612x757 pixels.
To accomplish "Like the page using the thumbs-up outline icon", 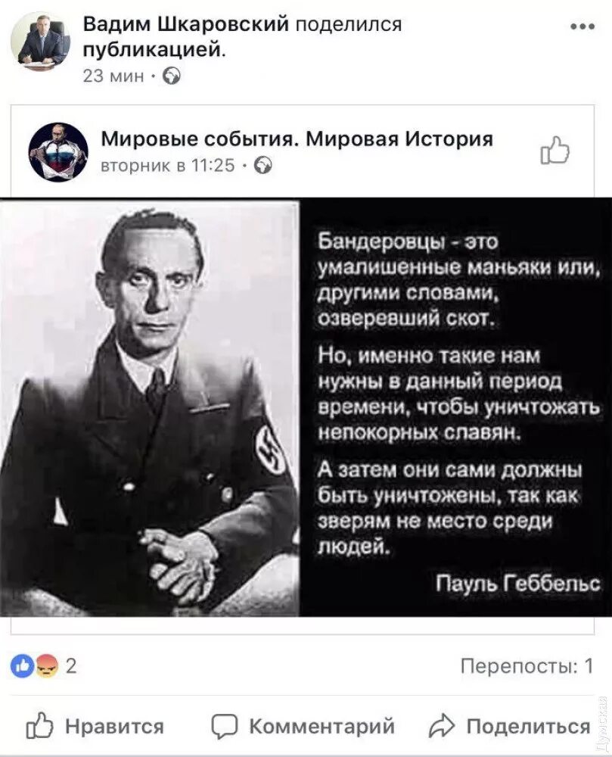I will point(555,151).
